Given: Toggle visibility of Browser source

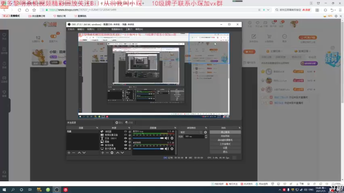Looking at the screenshot, I should (x=125, y=131).
